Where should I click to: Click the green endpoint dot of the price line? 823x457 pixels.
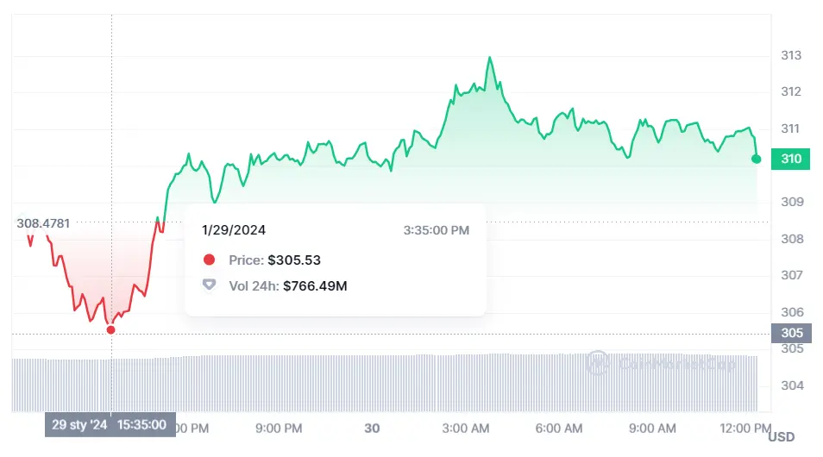(x=757, y=159)
